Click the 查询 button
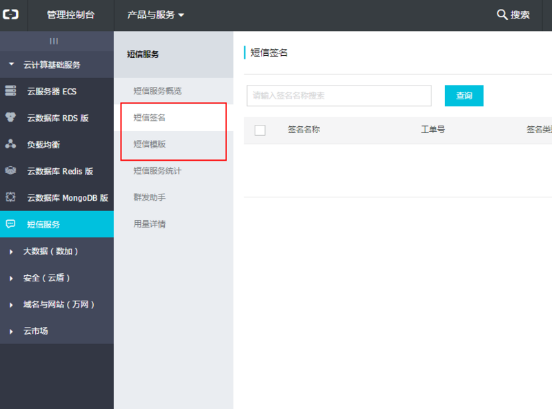 (x=464, y=95)
